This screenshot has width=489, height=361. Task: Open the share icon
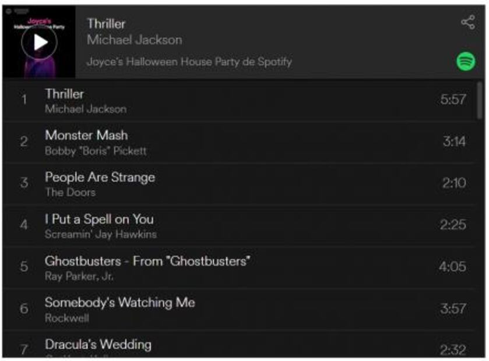(468, 22)
